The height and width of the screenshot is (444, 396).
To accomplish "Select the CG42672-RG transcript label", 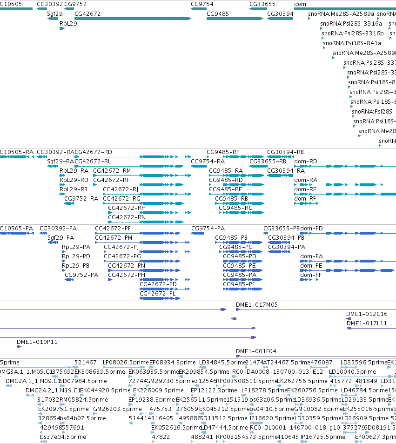I will coord(121,199).
